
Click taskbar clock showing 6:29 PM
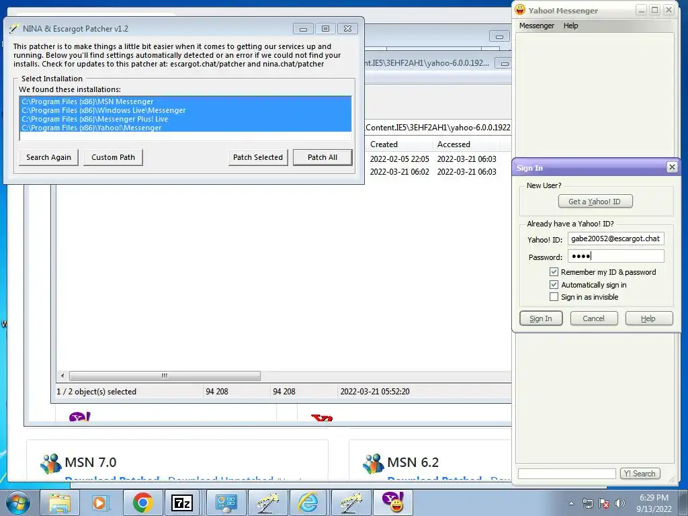pos(654,503)
